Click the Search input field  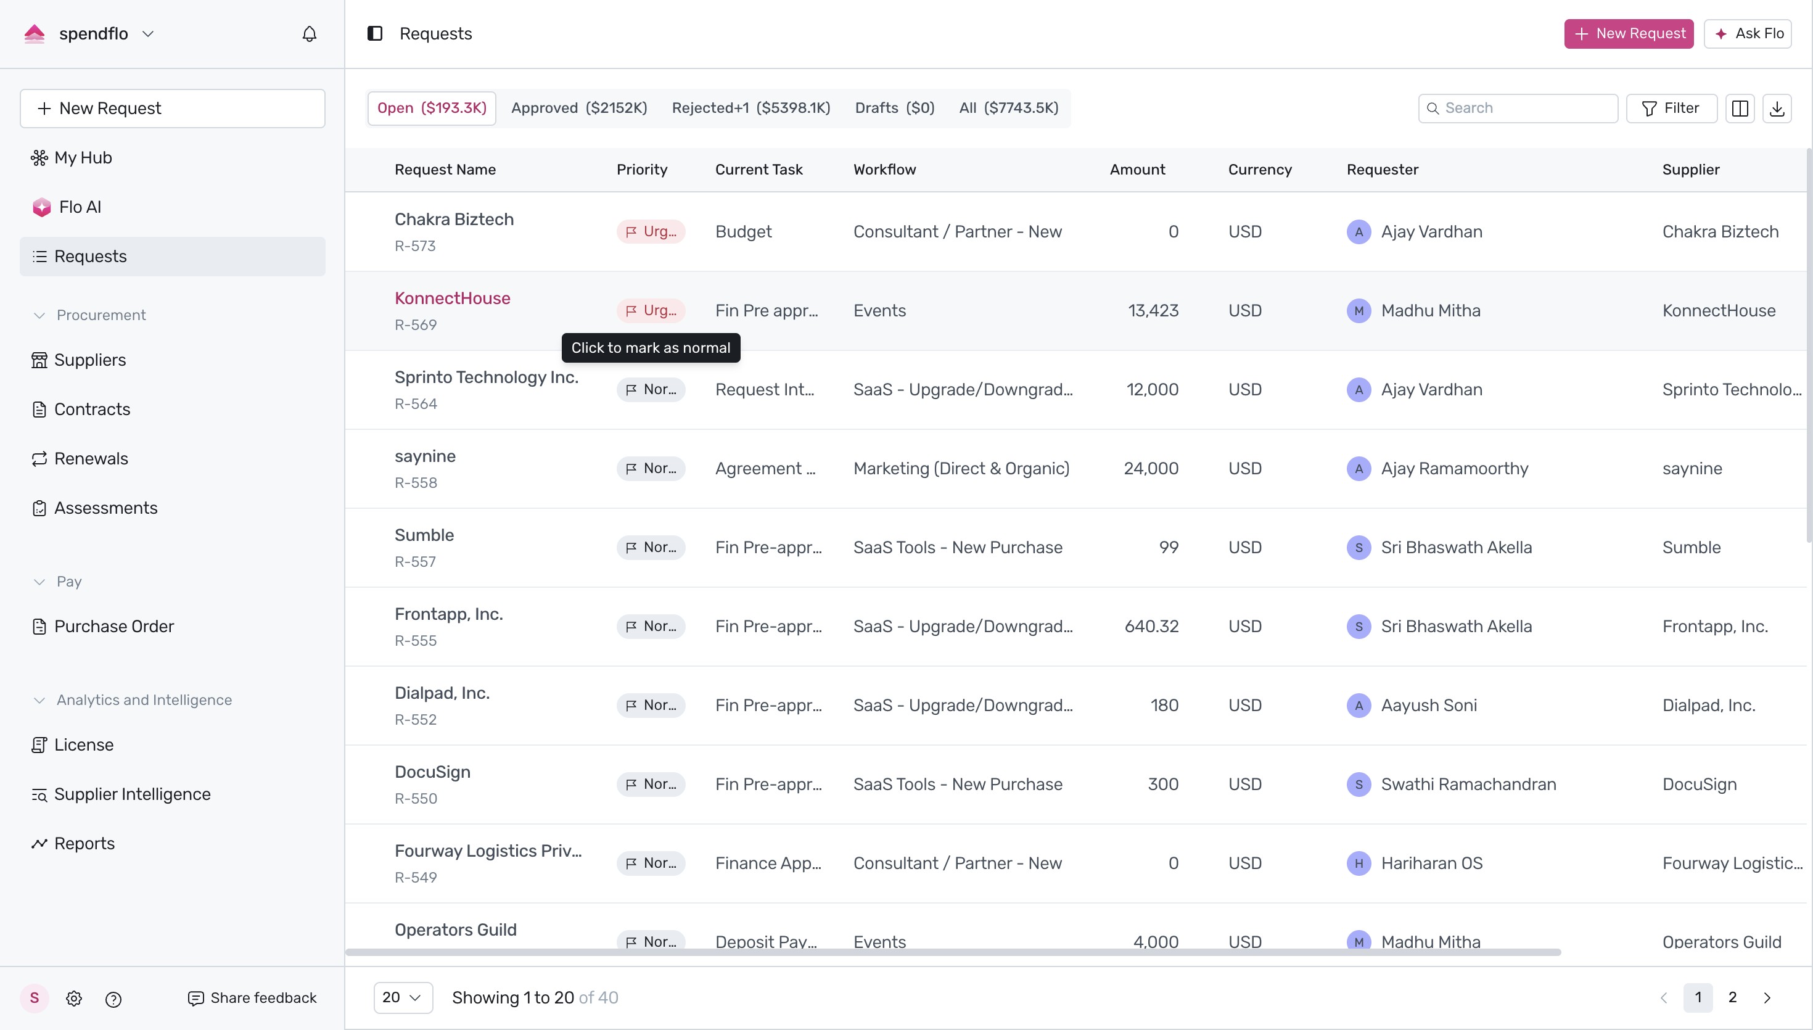[1518, 108]
